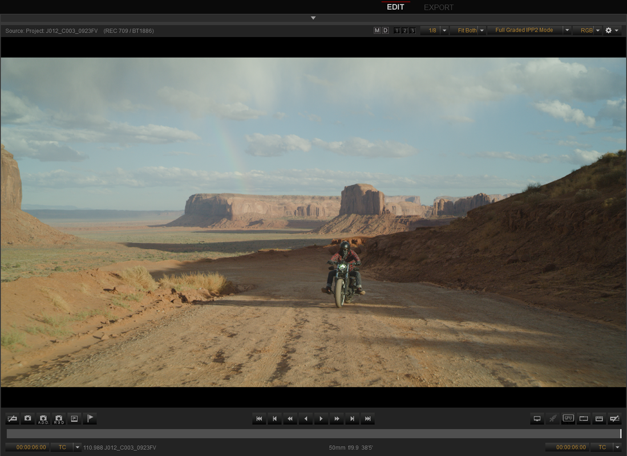
Task: Toggle the M button in viewer toolbar
Action: (377, 30)
